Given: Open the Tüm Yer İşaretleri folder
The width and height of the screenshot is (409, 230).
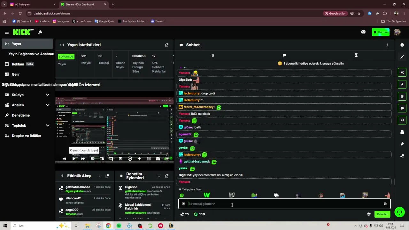Looking at the screenshot, I should coord(393,21).
